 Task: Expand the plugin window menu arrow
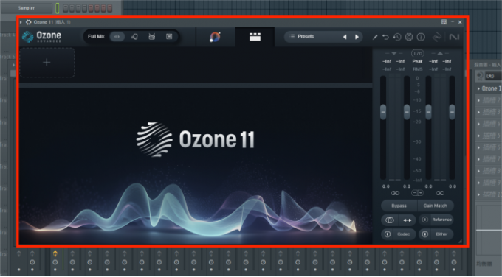tap(21, 22)
